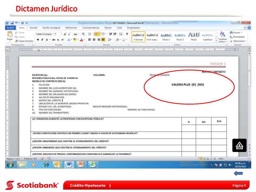Click the text highlight color button
Viewport: 256px width, 192px height.
[x=75, y=39]
